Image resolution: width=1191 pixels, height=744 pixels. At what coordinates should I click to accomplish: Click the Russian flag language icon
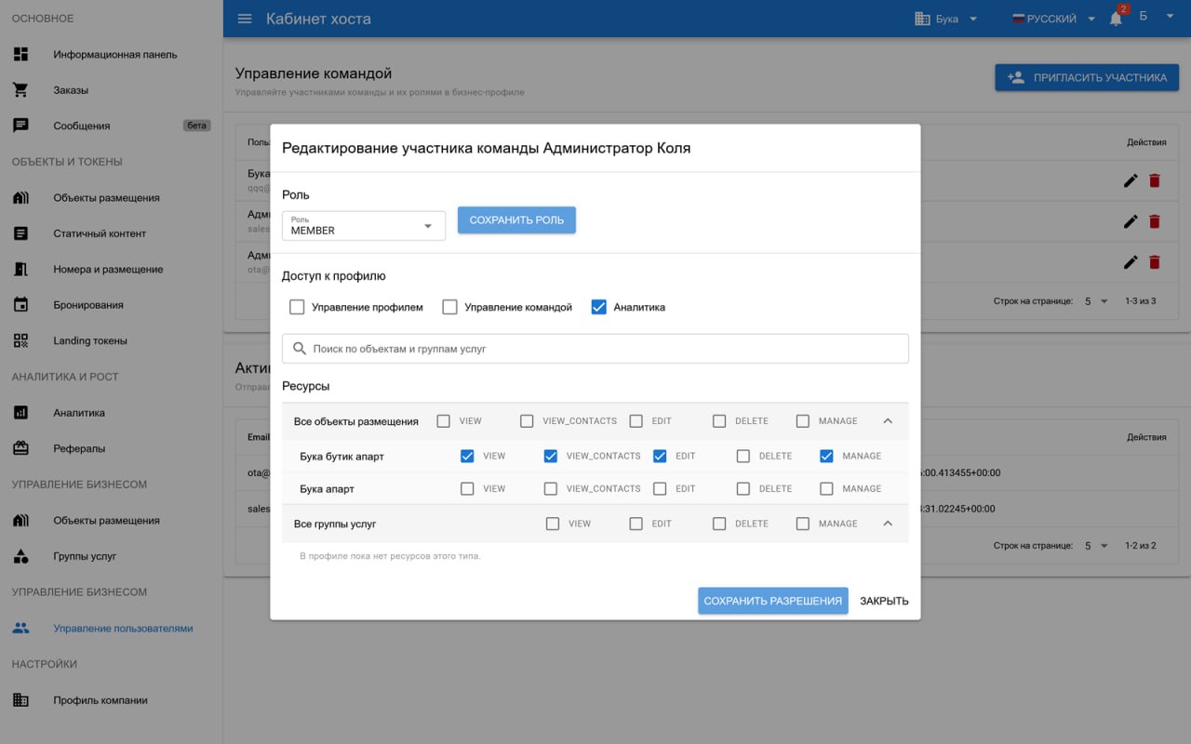[x=1018, y=19]
